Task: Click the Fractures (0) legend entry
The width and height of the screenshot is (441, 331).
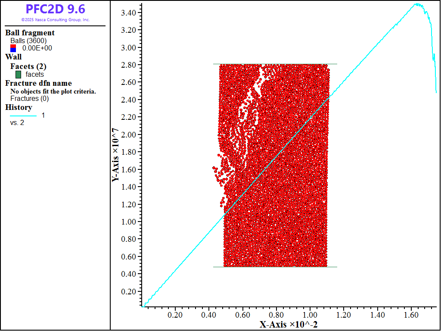Action: coord(29,99)
